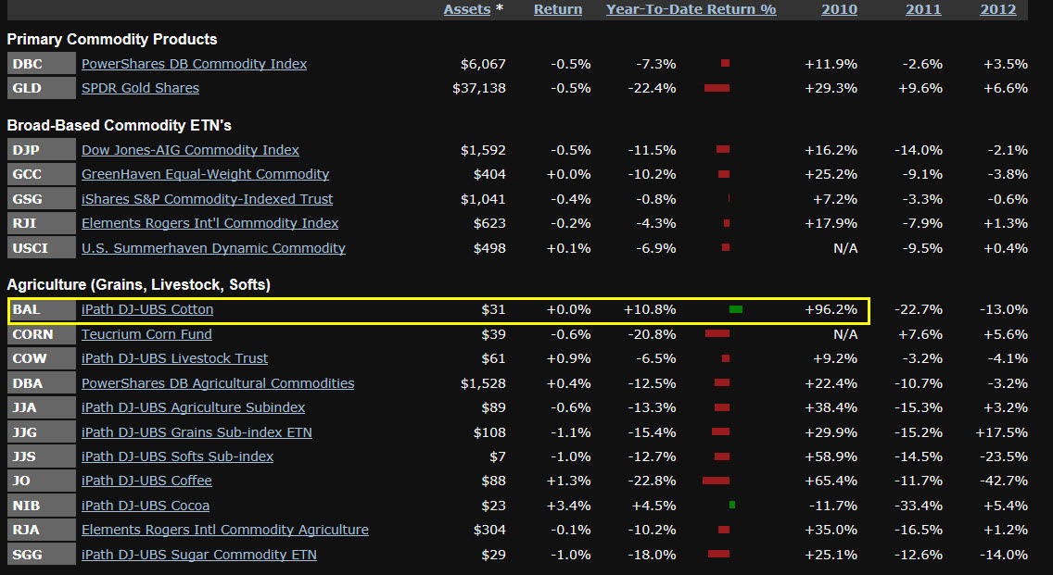Click the GLD ticker button
The height and width of the screenshot is (575, 1053).
(x=41, y=88)
